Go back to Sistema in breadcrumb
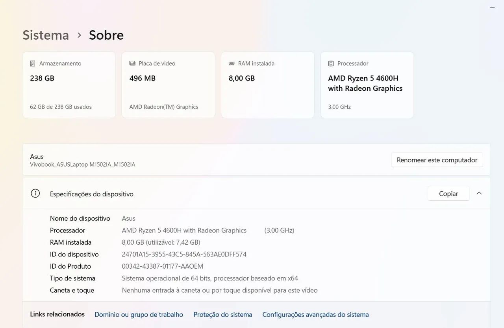Viewport: 504px width, 328px height. pyautogui.click(x=46, y=35)
